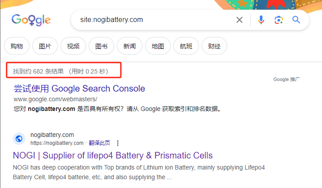Screen dimensions: 322x188
Task: Open 尝试使用 Google Search Console link
Action: [79, 88]
